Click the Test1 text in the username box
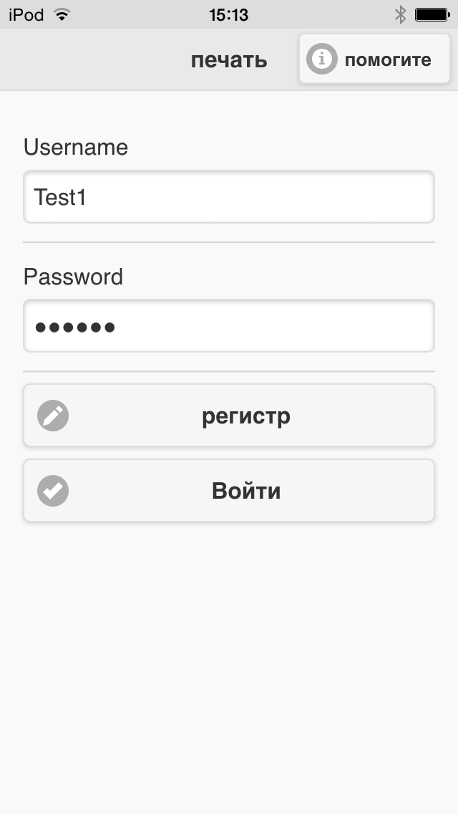Viewport: 458px width, 814px height. (x=60, y=197)
